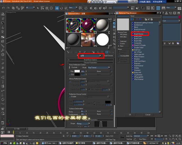Open the Selected key set dropdown
The height and width of the screenshot is (145, 182).
click(x=148, y=136)
